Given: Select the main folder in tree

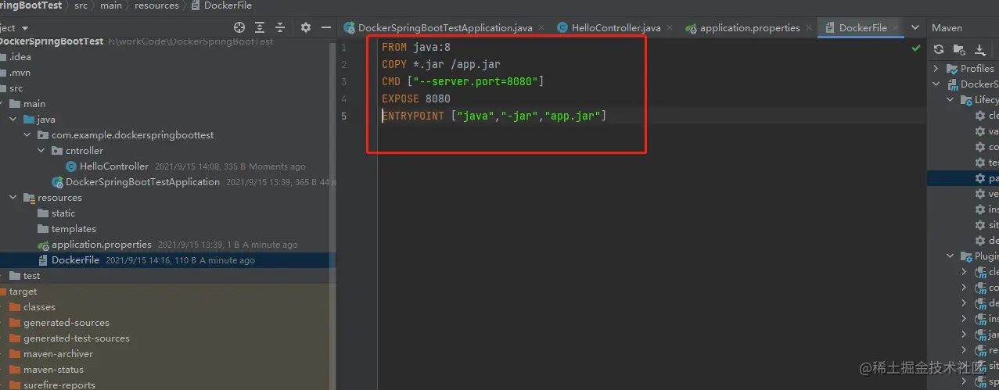Looking at the screenshot, I should (x=34, y=104).
